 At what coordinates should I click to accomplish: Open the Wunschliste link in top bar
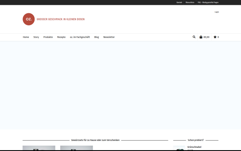click(190, 2)
